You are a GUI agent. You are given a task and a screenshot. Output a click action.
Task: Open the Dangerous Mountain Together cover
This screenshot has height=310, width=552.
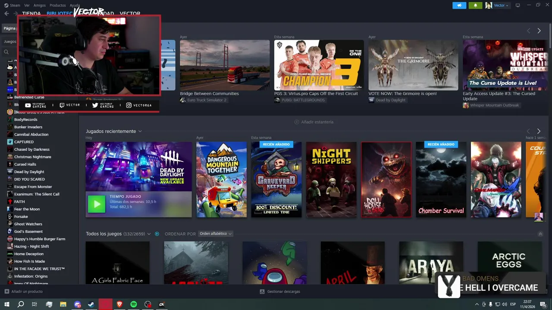221,180
